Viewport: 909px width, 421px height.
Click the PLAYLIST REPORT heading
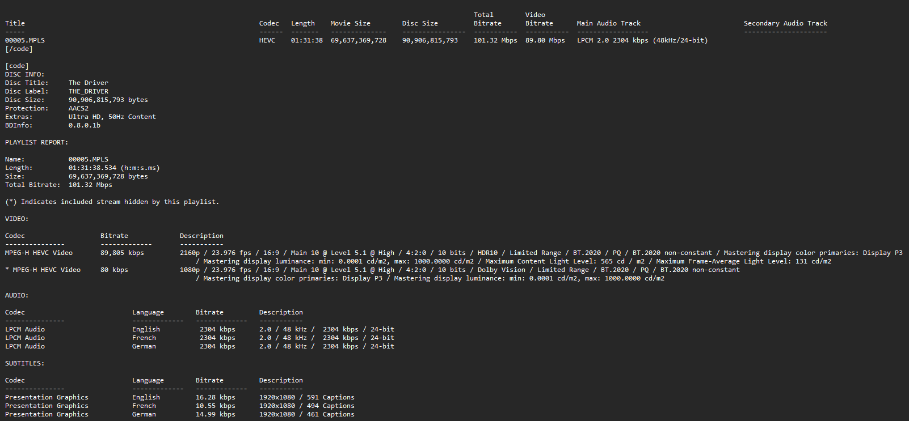(36, 142)
